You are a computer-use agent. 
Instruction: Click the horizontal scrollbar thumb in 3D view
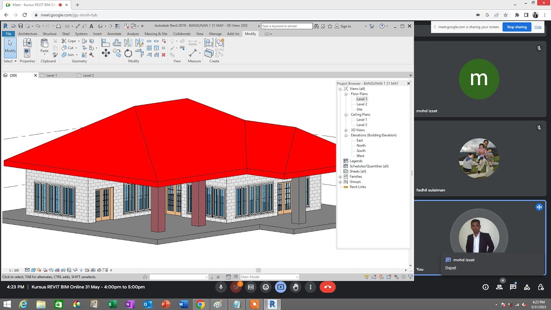point(258,270)
